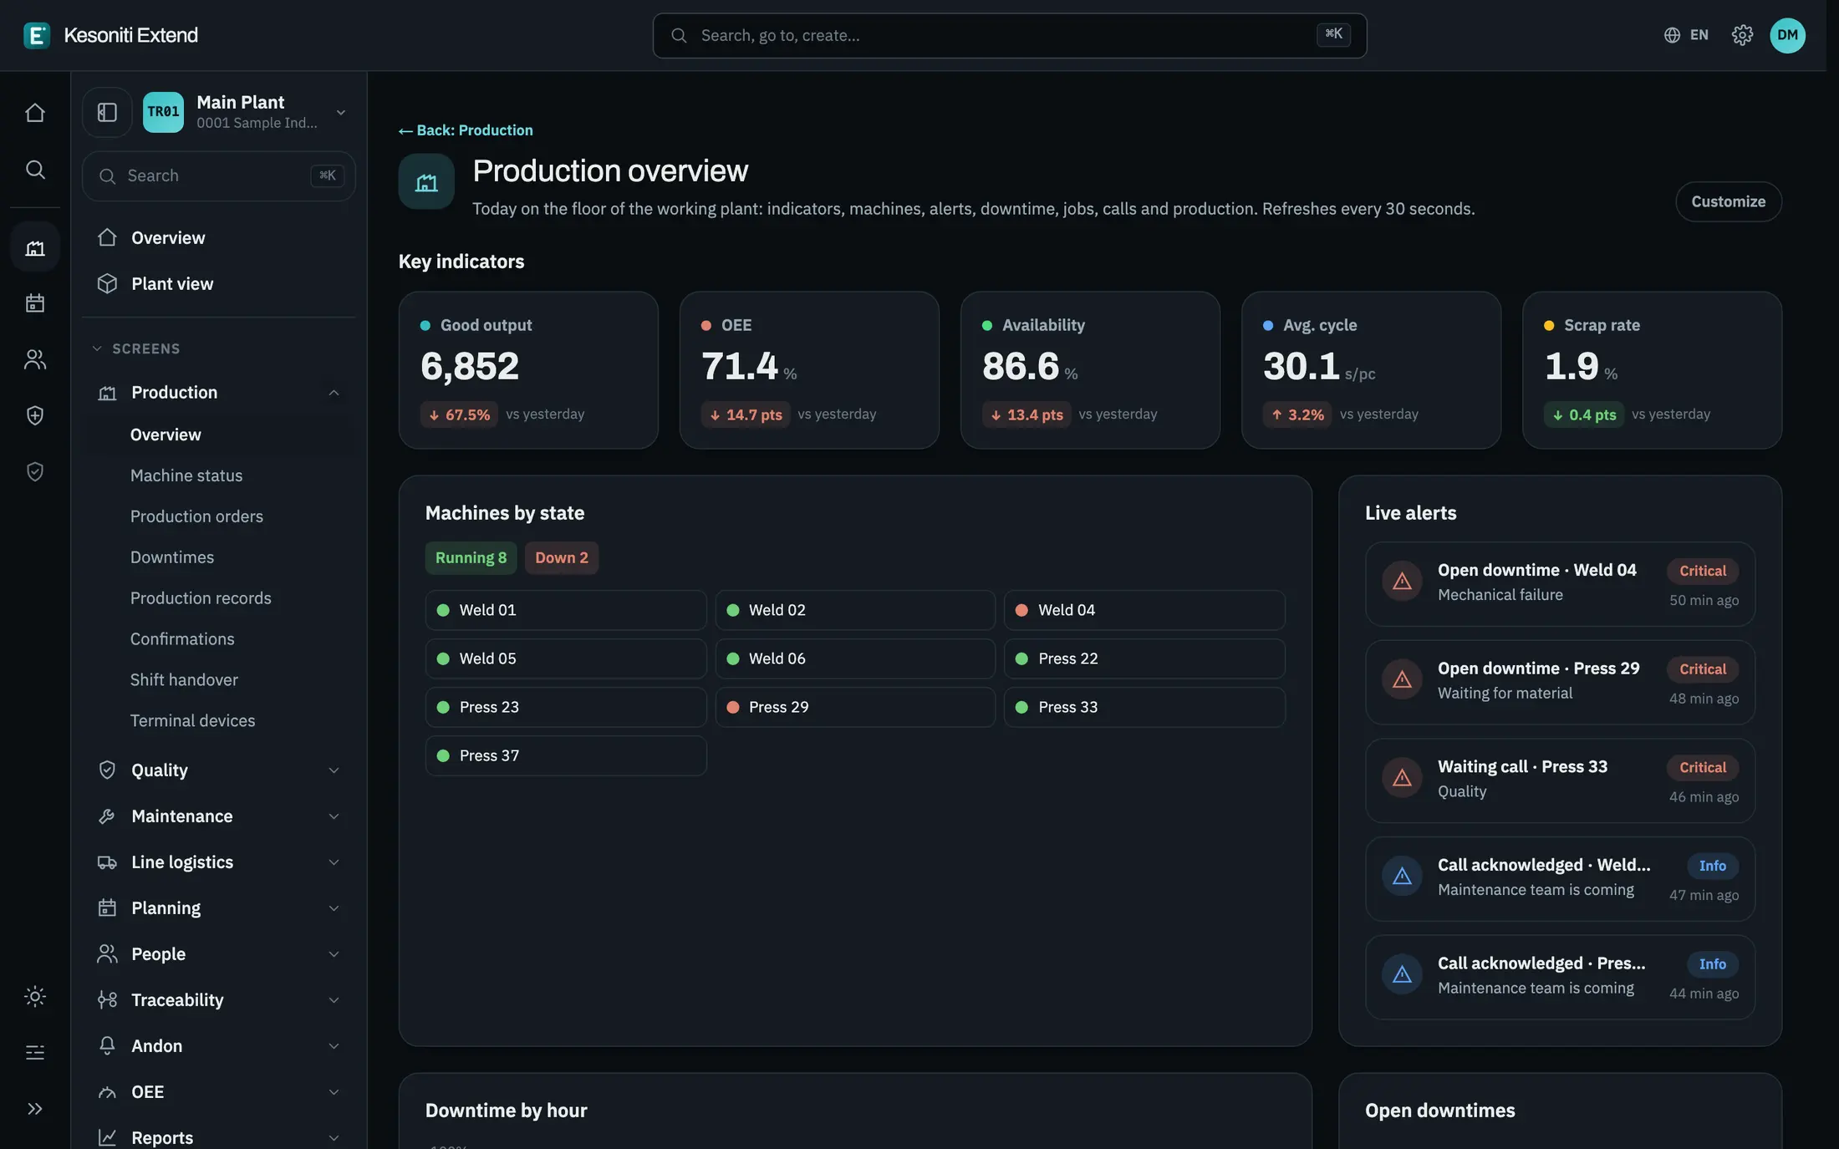Select the factory production icon in rail
1839x1149 pixels.
click(x=35, y=247)
